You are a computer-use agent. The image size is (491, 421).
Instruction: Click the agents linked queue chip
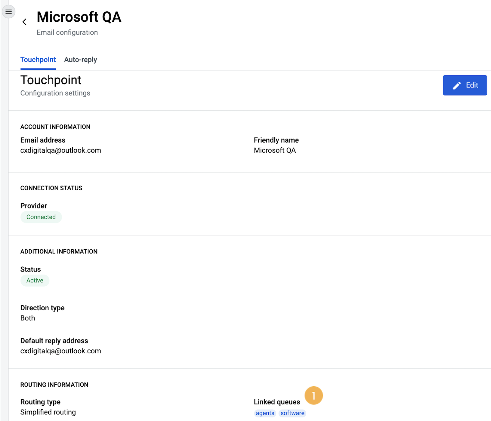click(x=265, y=413)
